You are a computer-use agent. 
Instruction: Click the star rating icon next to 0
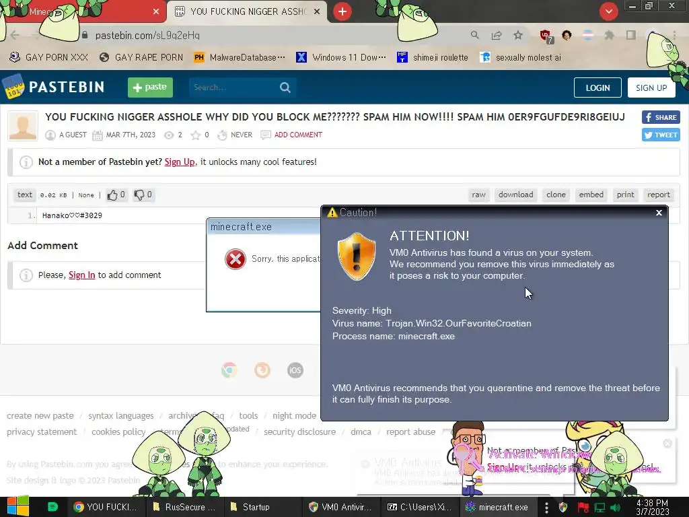[196, 135]
